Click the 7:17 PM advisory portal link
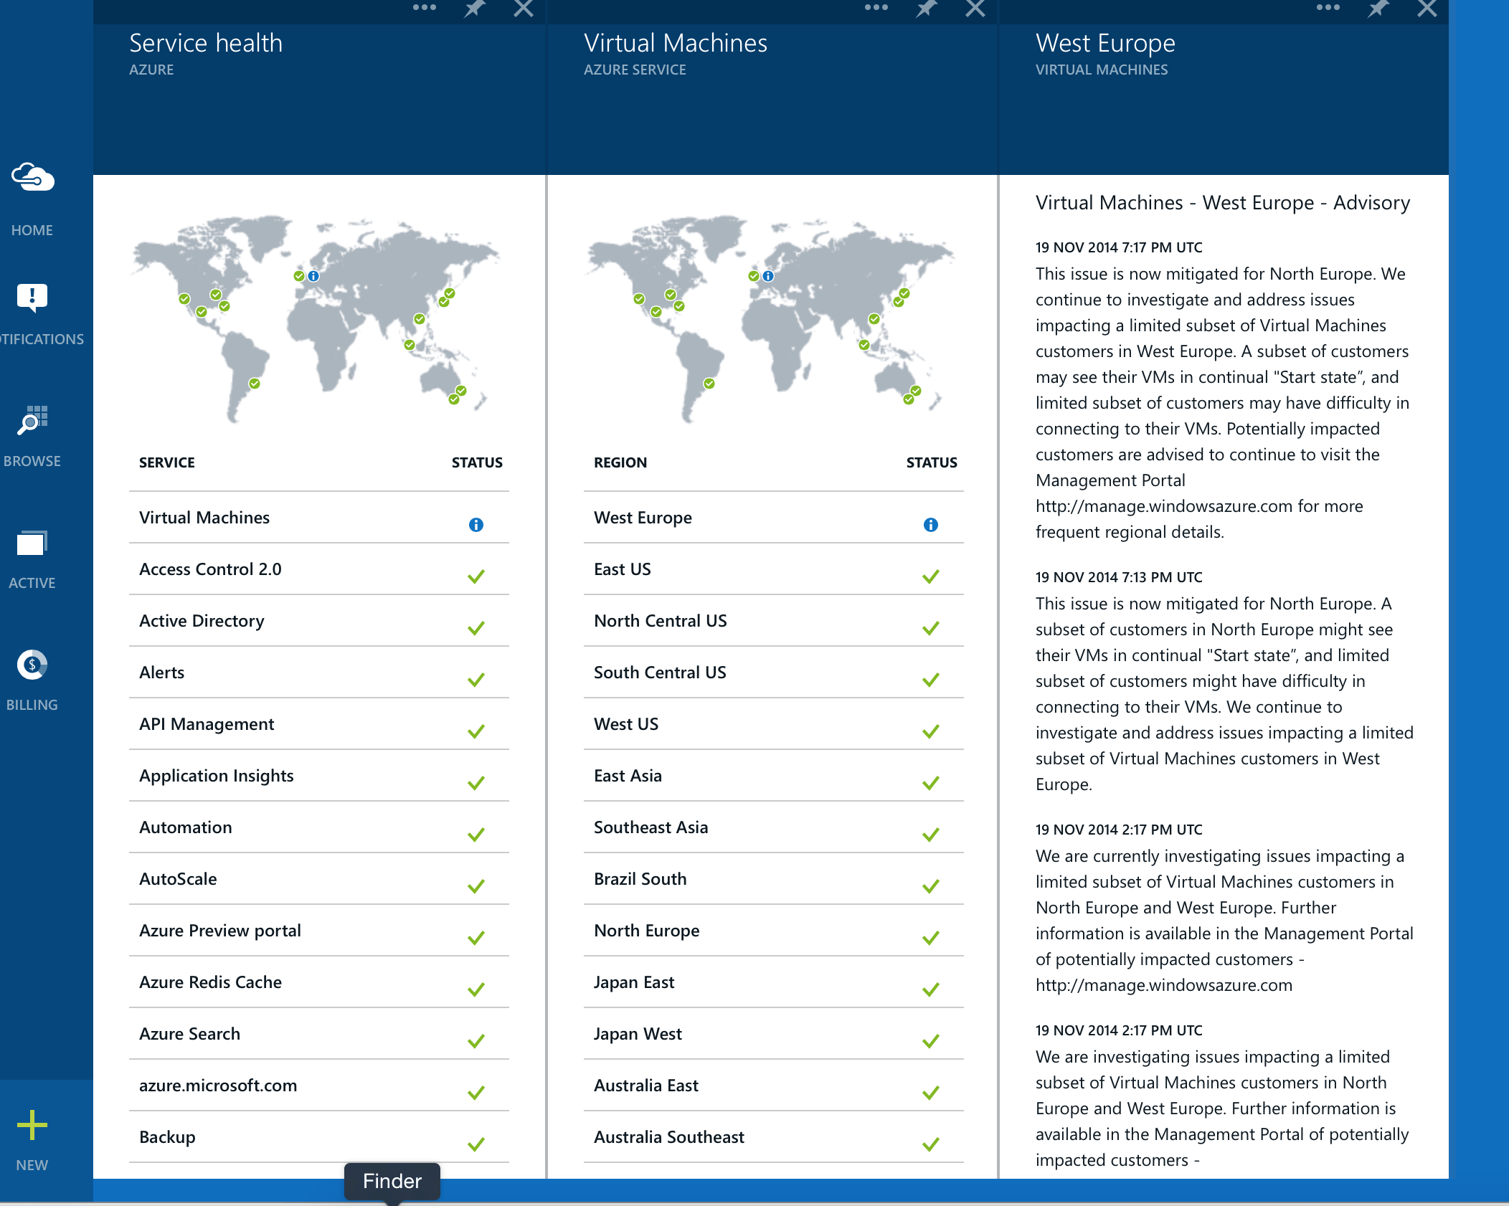The height and width of the screenshot is (1206, 1509). pos(1164,506)
